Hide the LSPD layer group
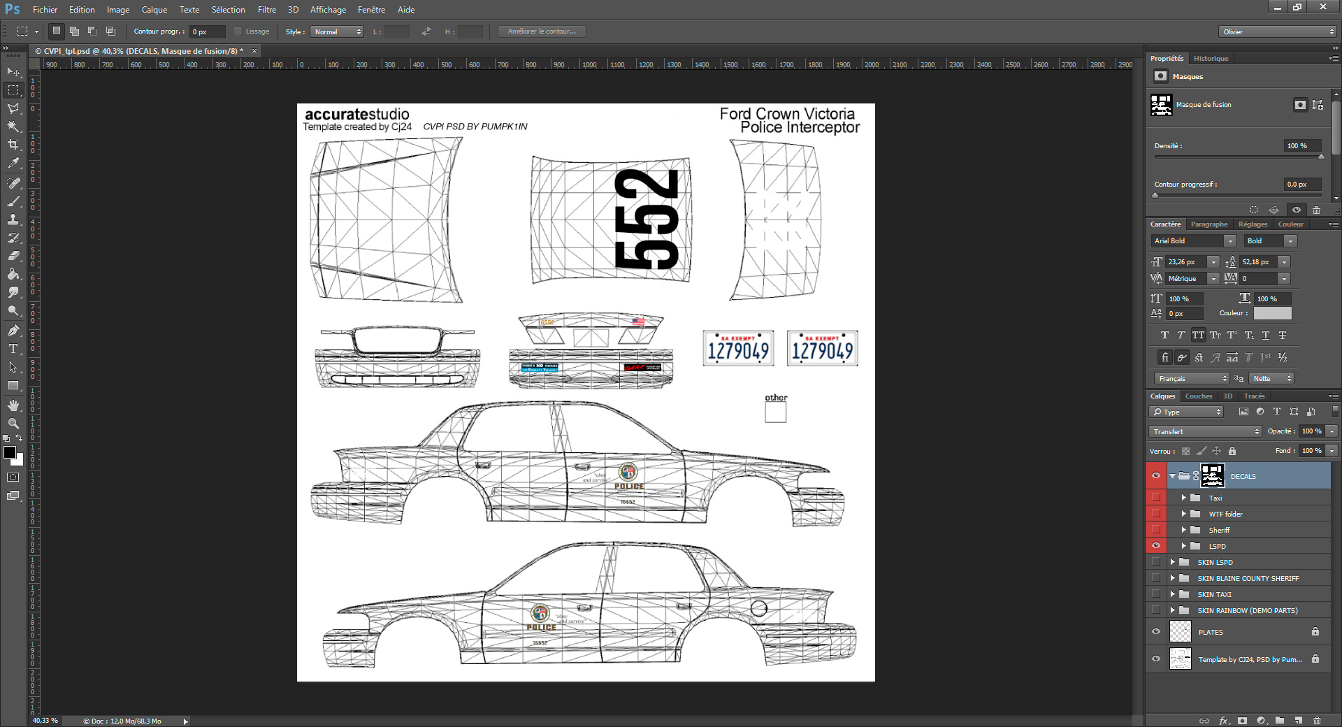1342x727 pixels. (1155, 546)
